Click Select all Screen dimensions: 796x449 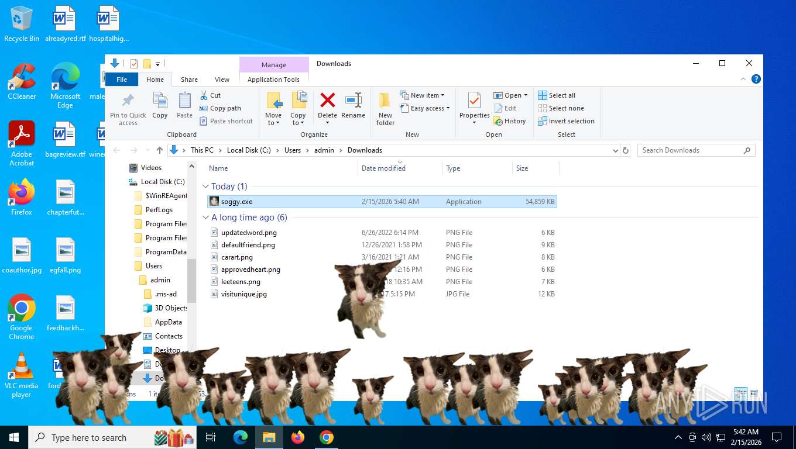557,95
